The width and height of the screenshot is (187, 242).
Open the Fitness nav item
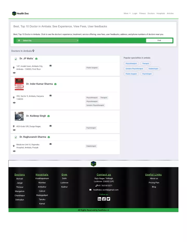coord(142,14)
